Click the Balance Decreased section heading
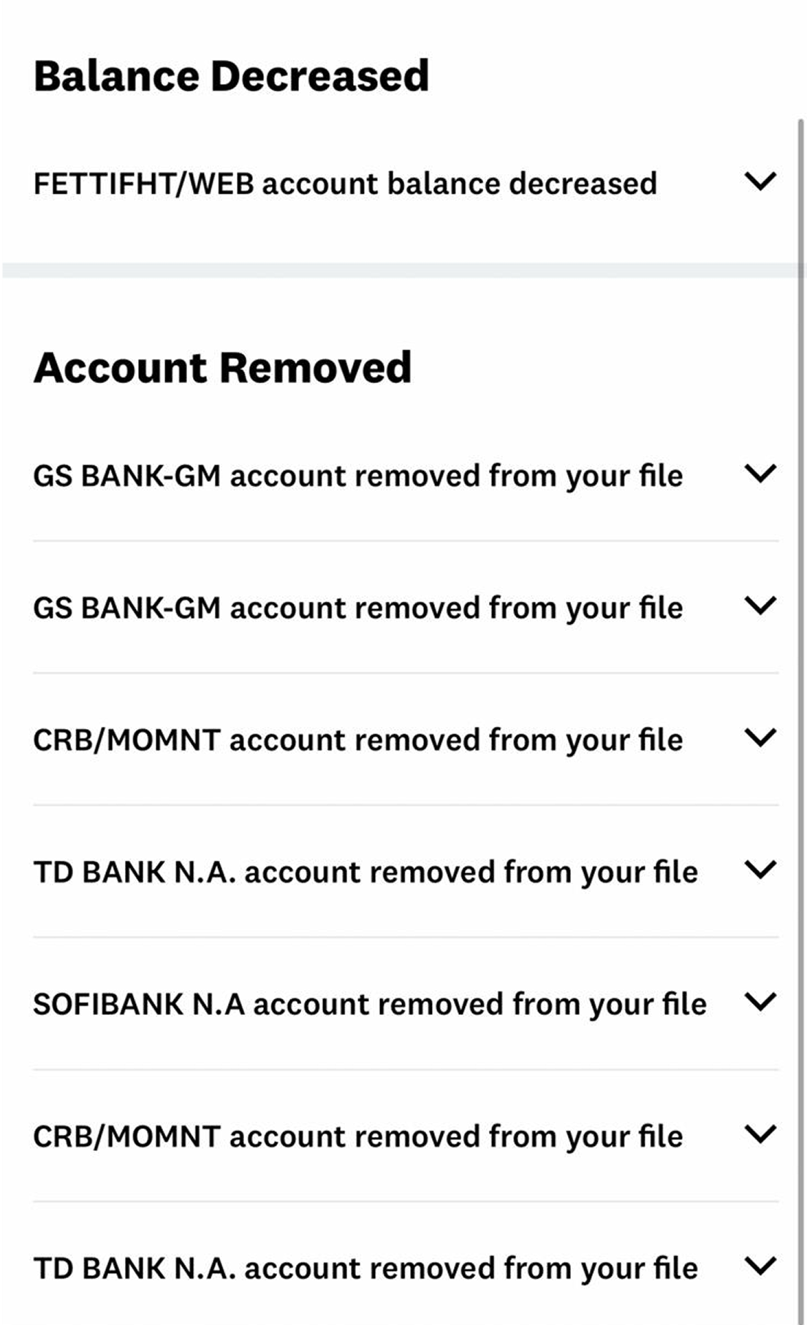 [x=231, y=76]
